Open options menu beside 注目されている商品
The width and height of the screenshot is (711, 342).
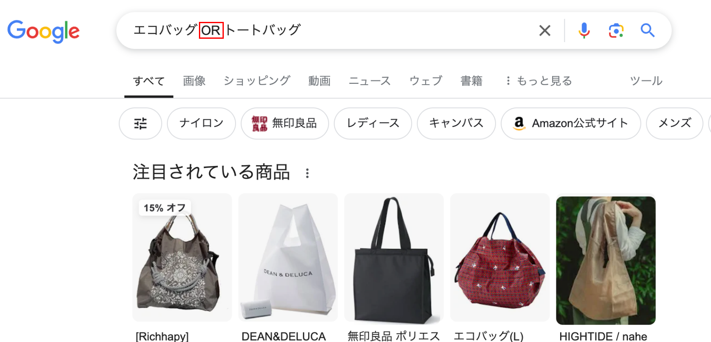point(307,173)
